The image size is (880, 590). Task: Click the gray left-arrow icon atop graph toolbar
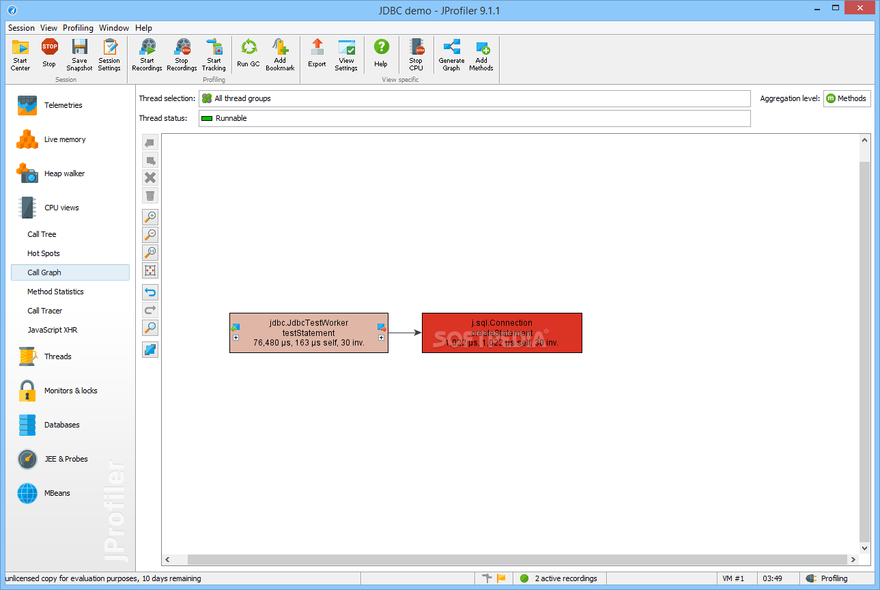point(150,142)
